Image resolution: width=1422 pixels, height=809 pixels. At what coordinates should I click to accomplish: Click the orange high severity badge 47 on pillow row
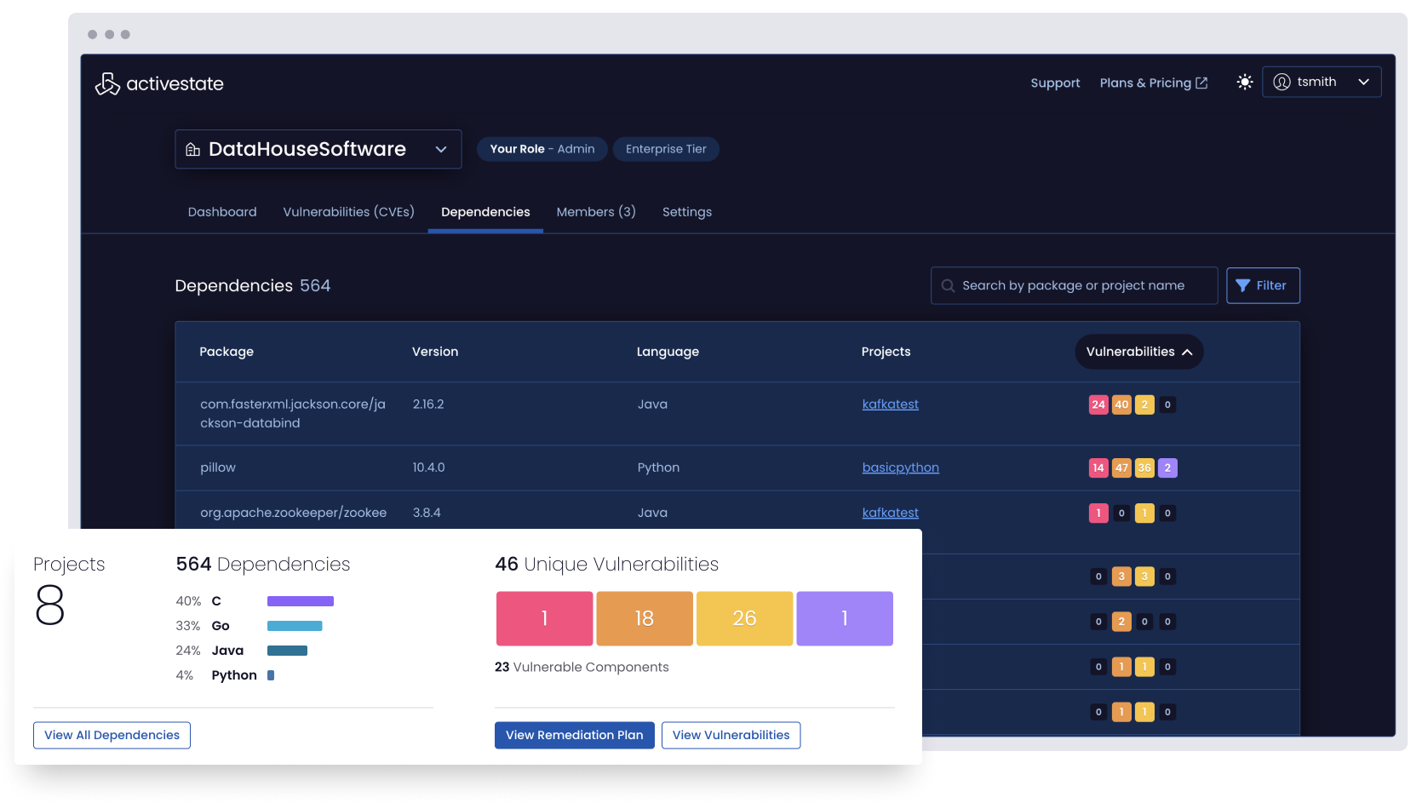point(1121,468)
